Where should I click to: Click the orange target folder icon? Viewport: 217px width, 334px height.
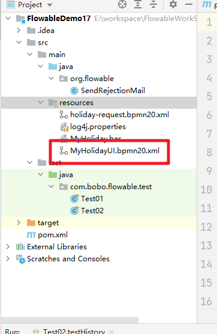point(31,223)
